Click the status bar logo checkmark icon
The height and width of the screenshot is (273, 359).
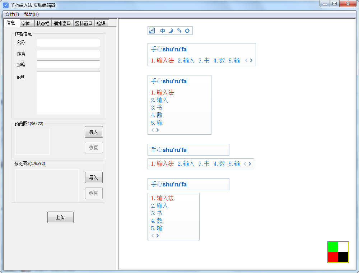[152, 31]
